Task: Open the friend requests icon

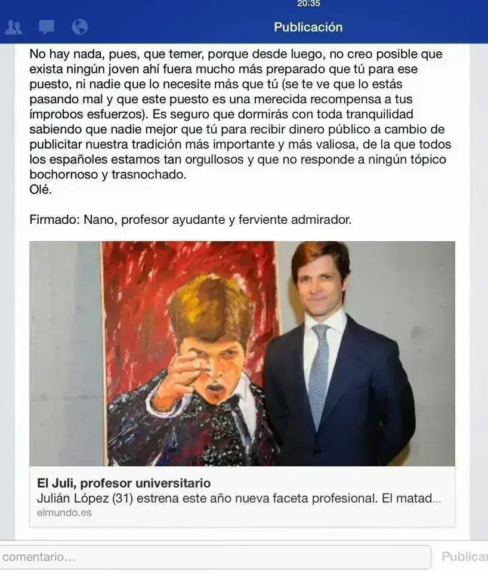Action: [14, 27]
